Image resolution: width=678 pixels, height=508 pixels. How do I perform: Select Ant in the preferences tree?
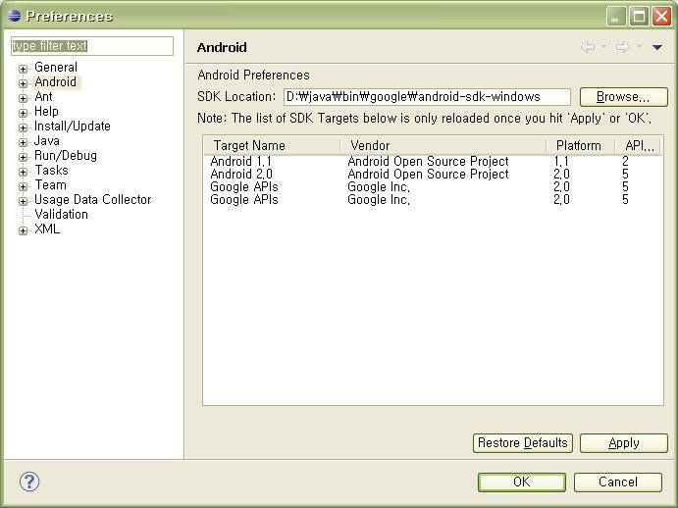tap(44, 96)
